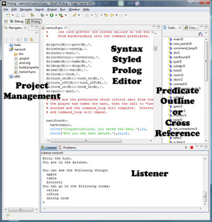Click the Last Edit Location yellow arrow
Viewport: 212px width, 222px height.
[x=106, y=15]
